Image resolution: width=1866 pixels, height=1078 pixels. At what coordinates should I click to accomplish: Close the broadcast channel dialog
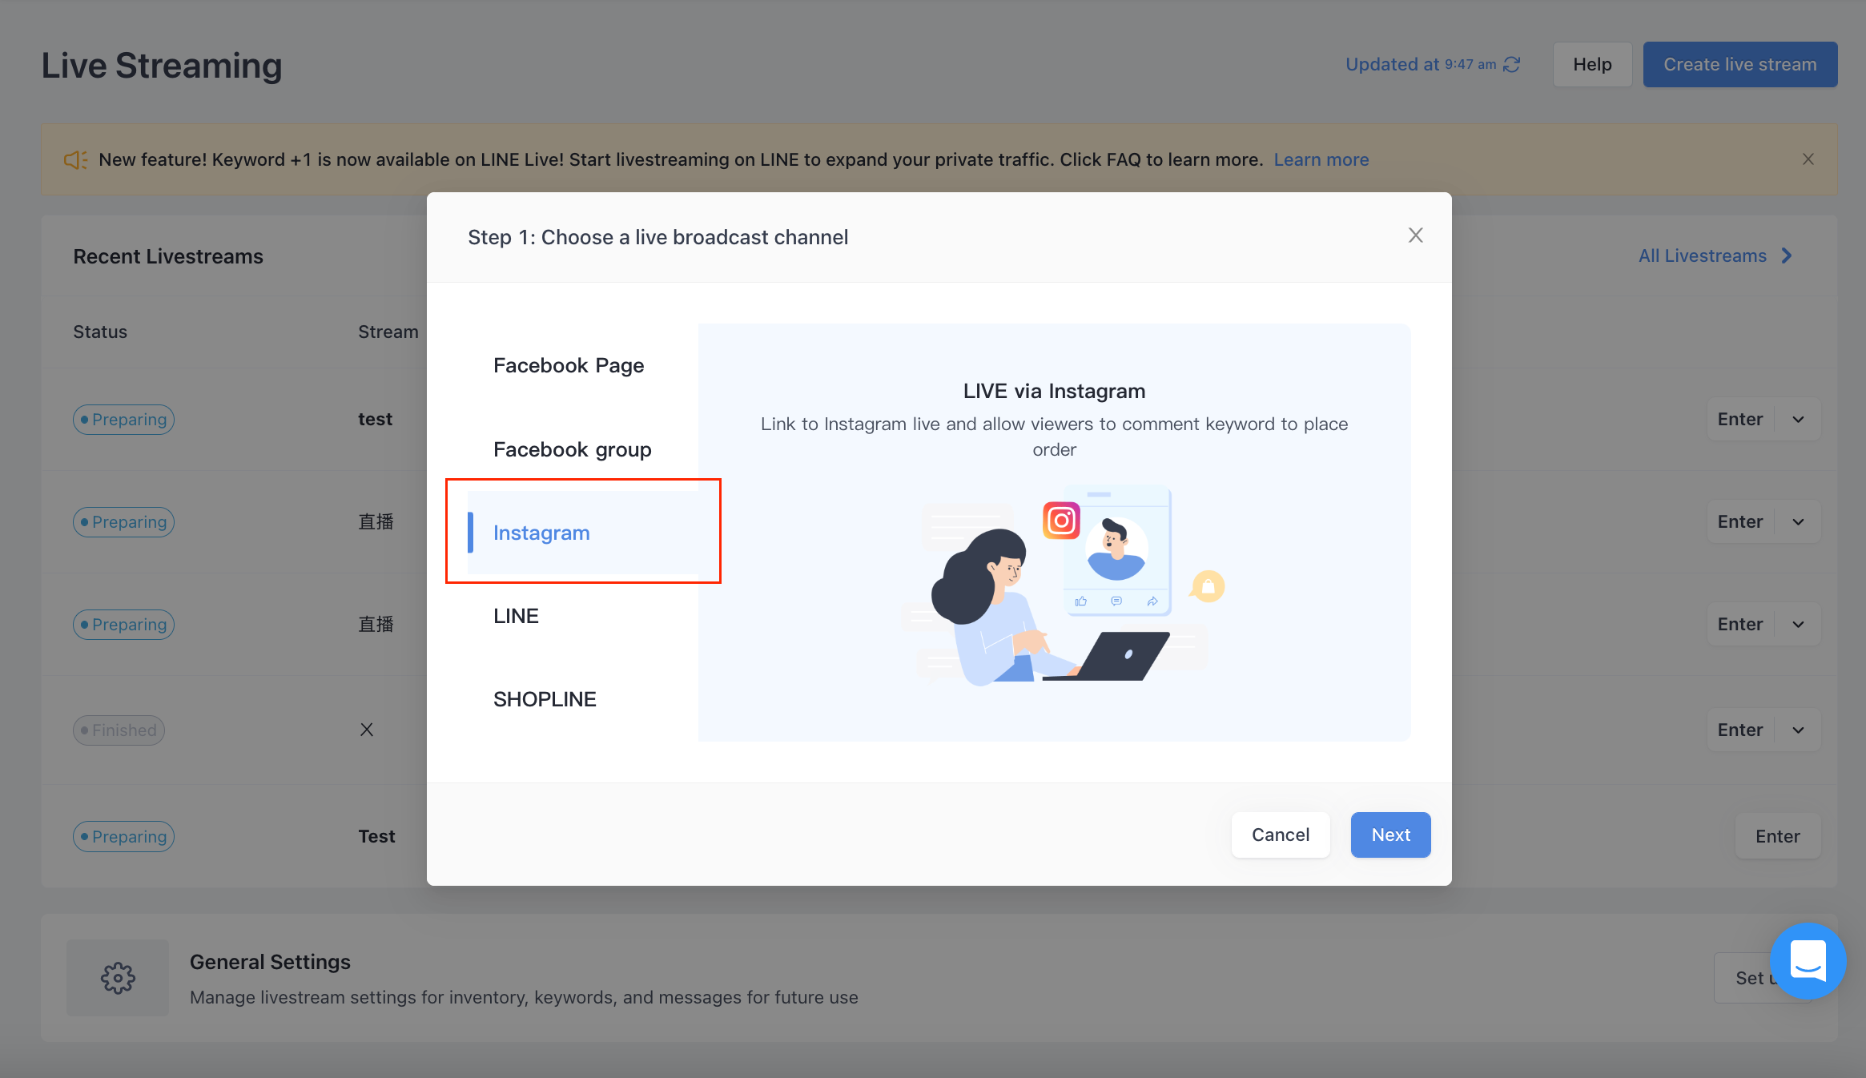(x=1415, y=235)
